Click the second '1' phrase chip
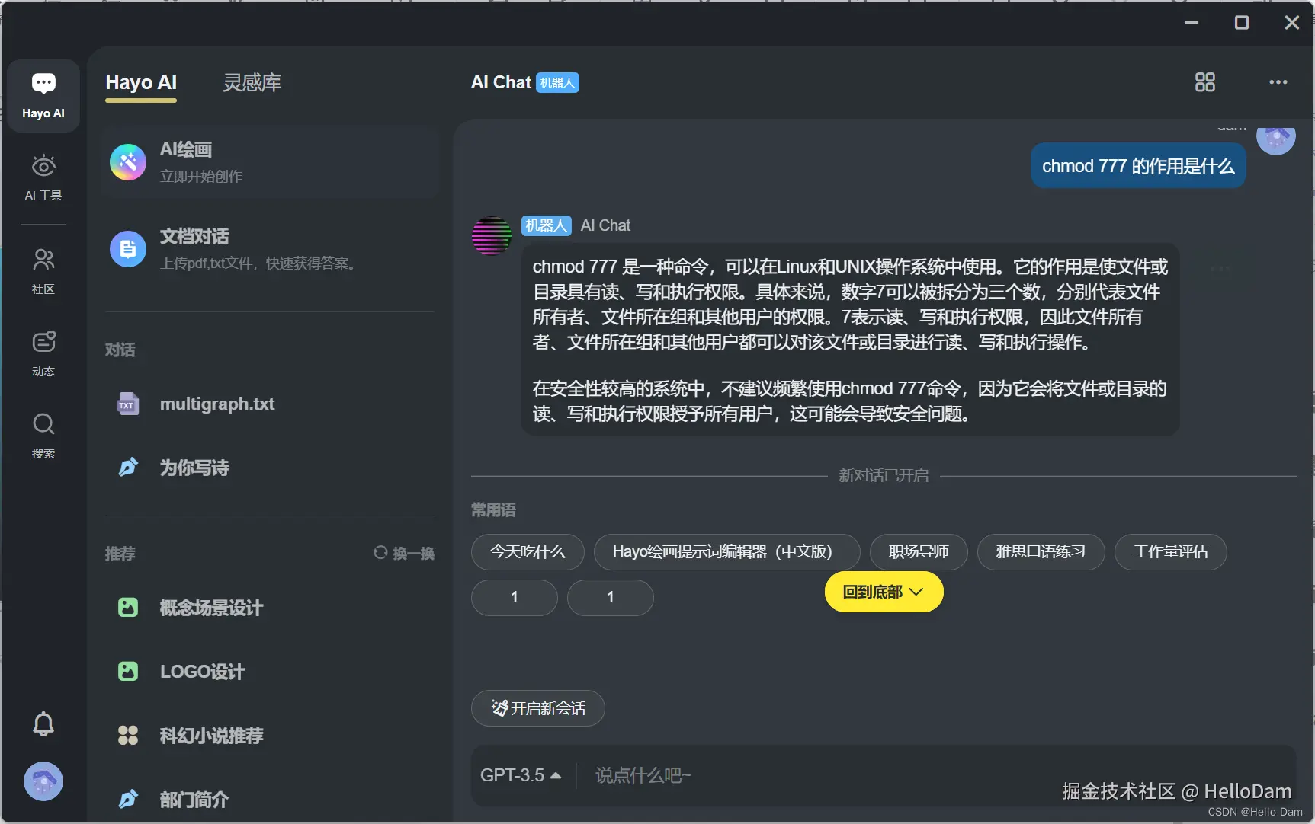 [x=611, y=598]
